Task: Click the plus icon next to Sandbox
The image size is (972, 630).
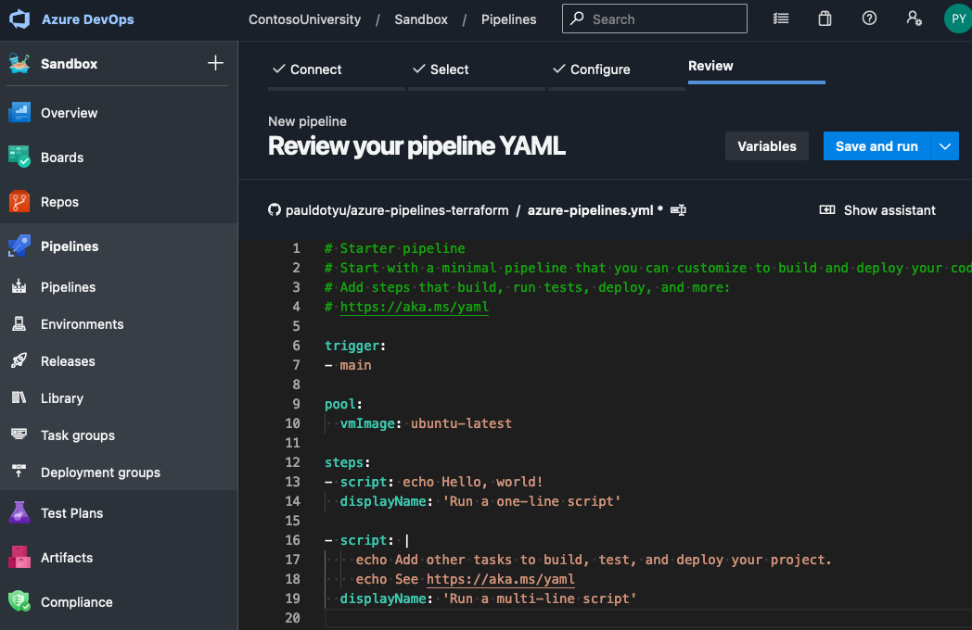Action: [215, 63]
